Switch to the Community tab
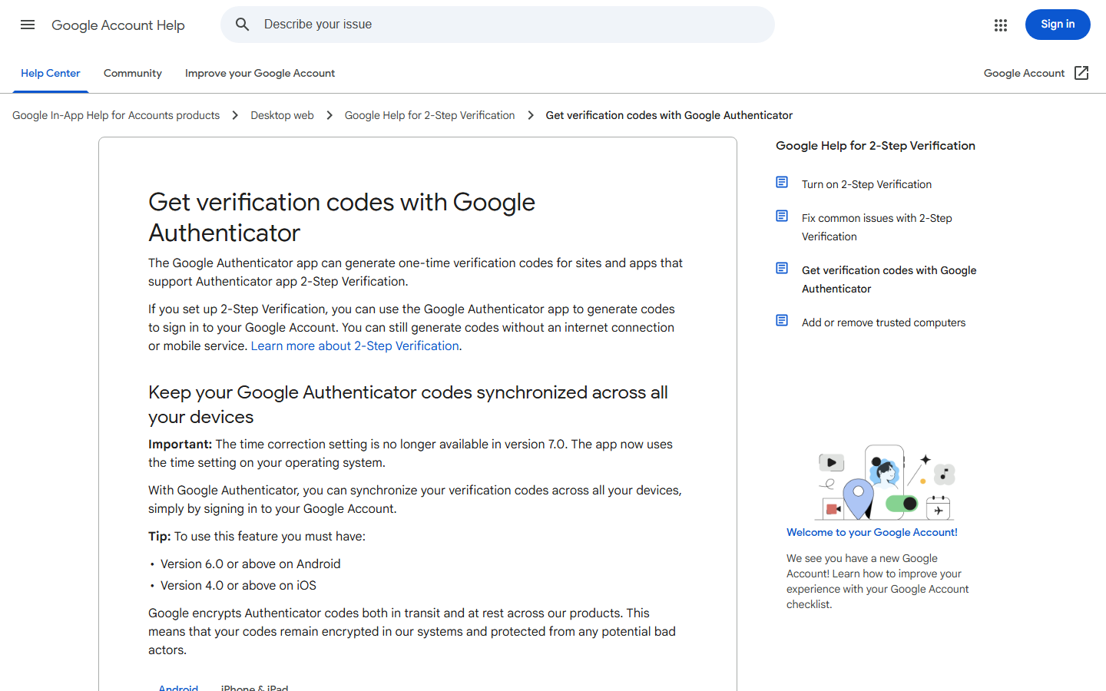This screenshot has height=691, width=1106. [x=133, y=73]
